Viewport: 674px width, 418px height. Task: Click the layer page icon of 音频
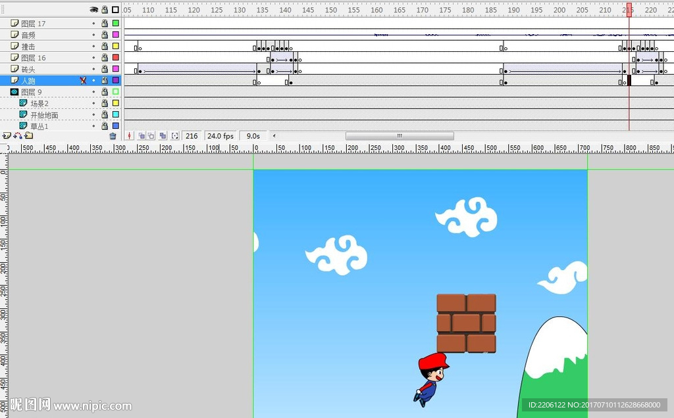14,34
